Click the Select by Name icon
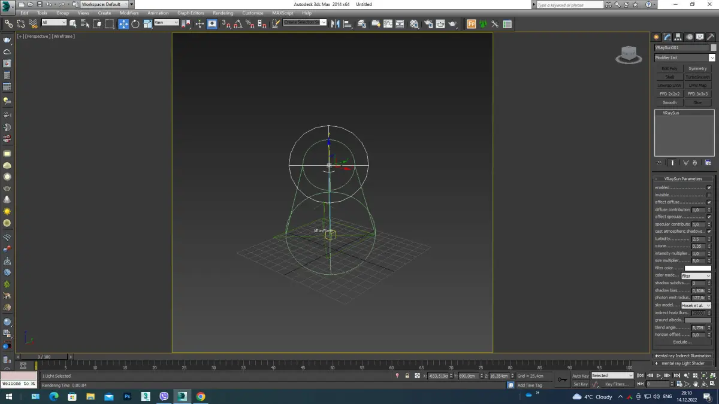 [84, 24]
